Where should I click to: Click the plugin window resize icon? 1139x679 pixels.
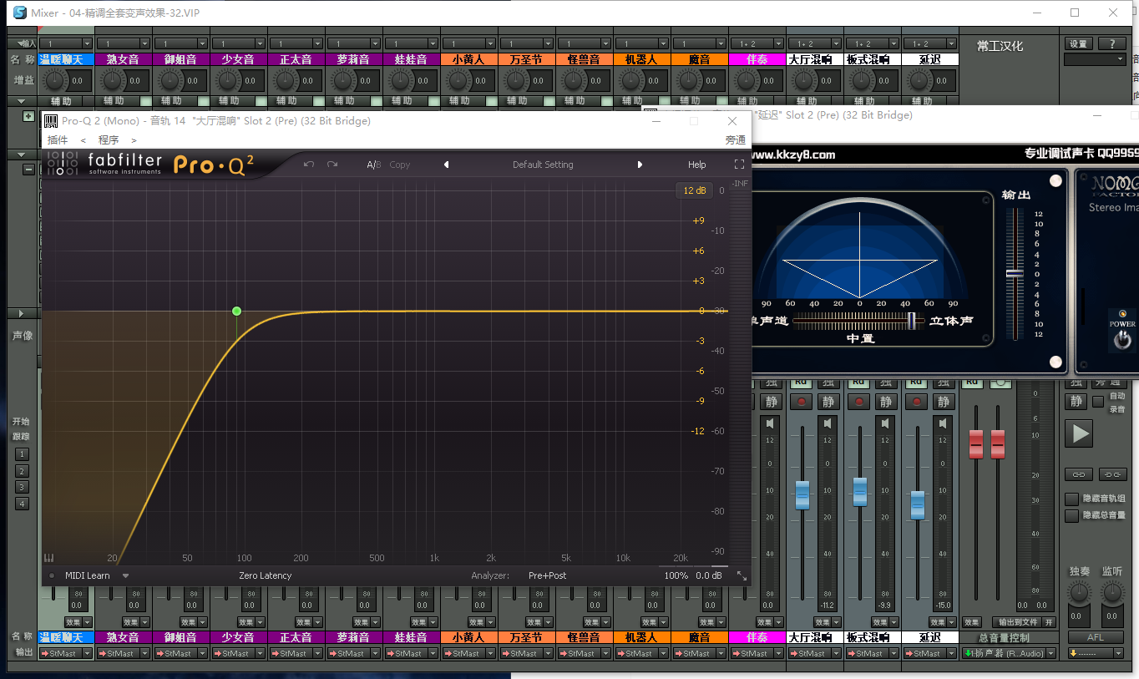click(x=742, y=575)
